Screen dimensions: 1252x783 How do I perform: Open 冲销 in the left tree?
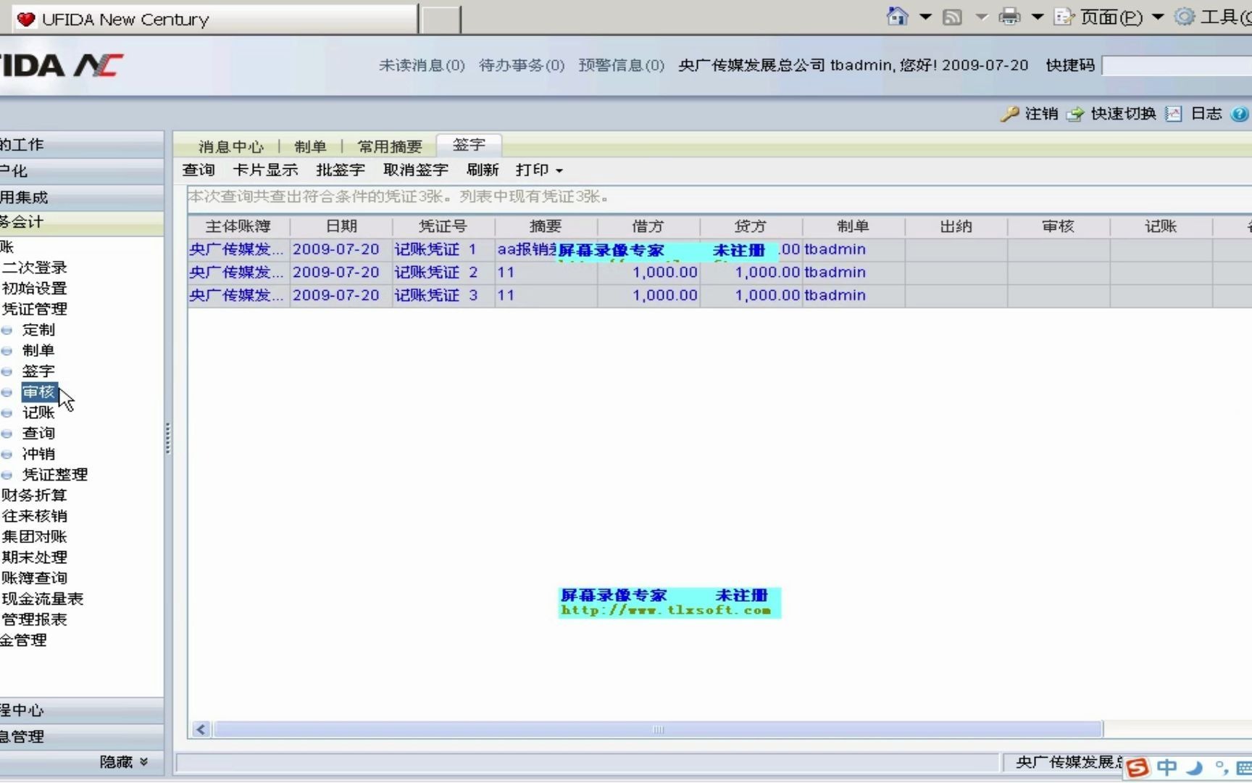pyautogui.click(x=38, y=454)
